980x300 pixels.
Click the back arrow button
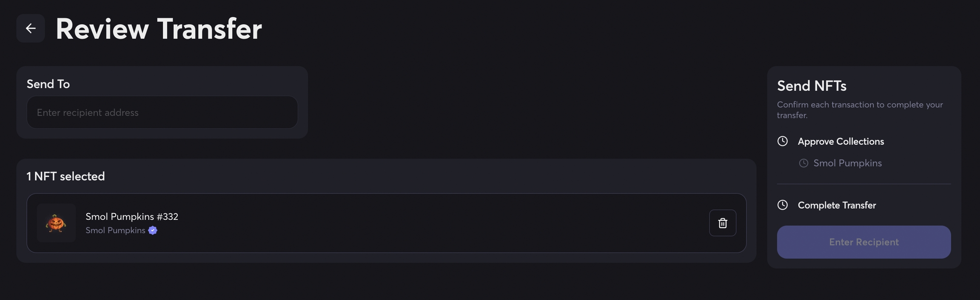(x=31, y=28)
